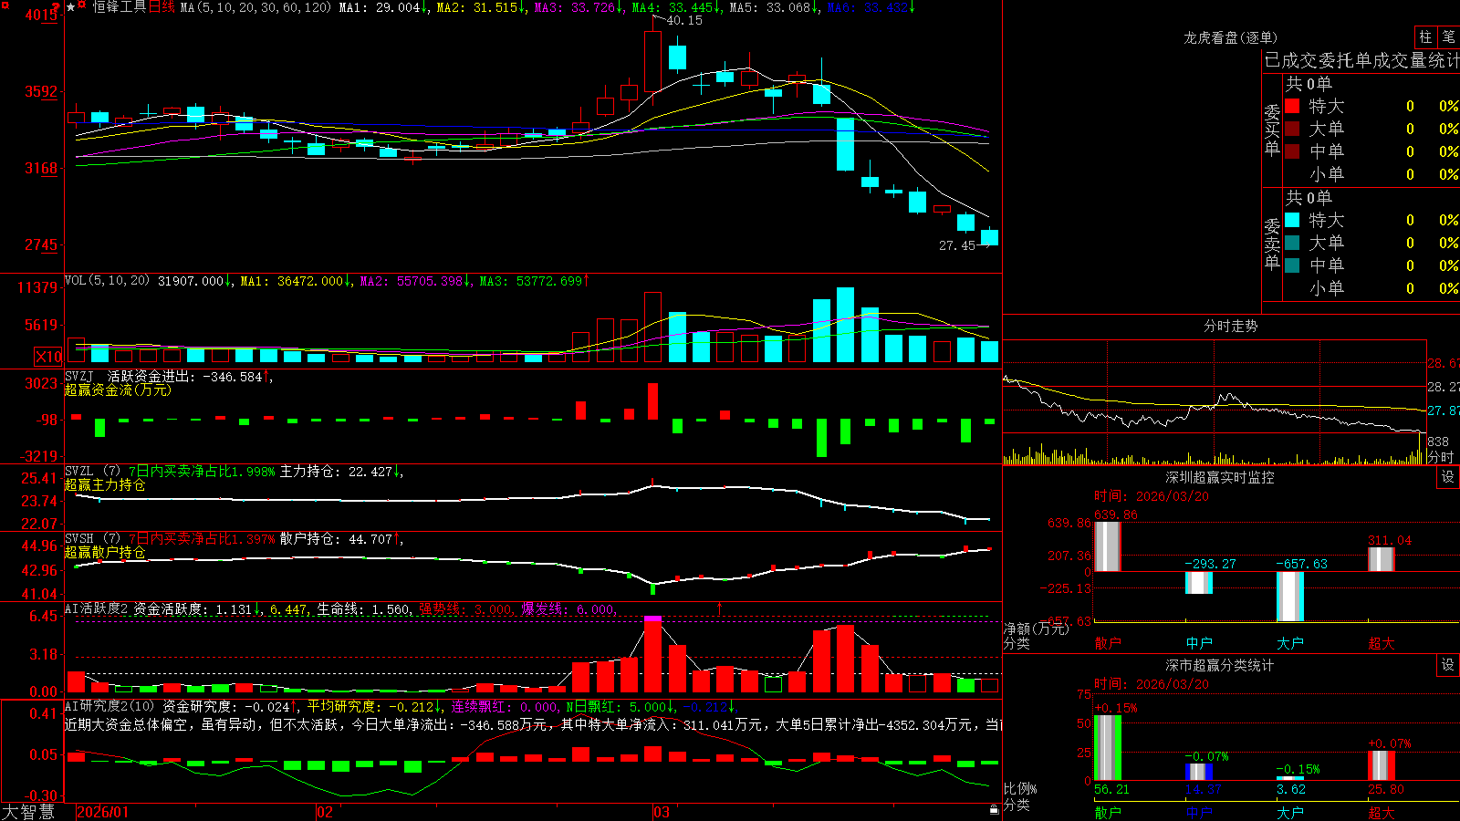Open 设 settings for 深市超赢分类统计
The width and height of the screenshot is (1460, 821).
(1448, 665)
